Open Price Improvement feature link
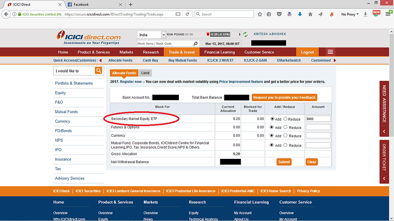394x221 pixels. (241, 81)
